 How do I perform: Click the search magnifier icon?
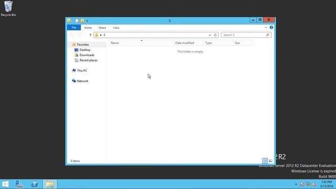[x=268, y=35]
